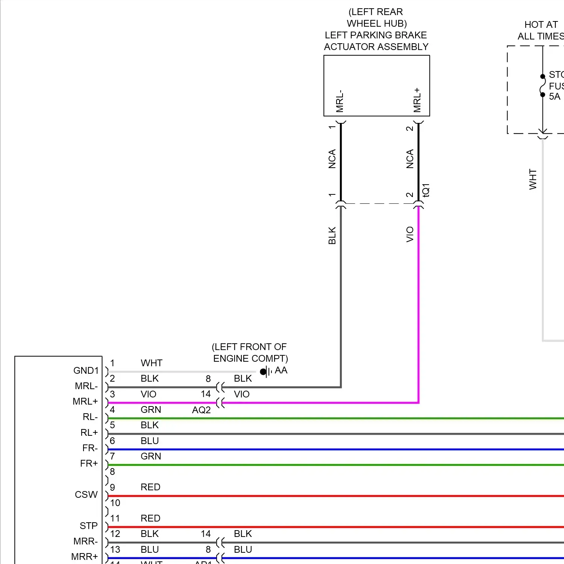
Task: Click the right "NCA" label on the MRL+ wire
Action: [x=410, y=159]
